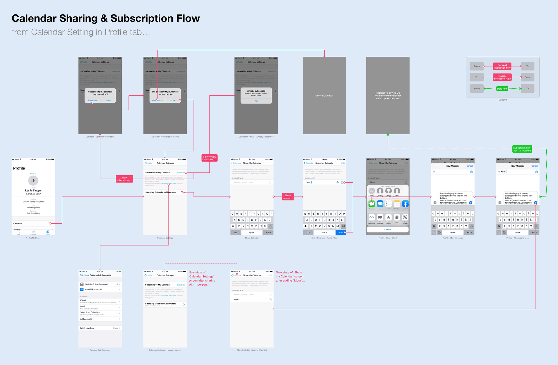Viewport: 558px width, 365px height.
Task: Tap the LK profile avatar circle
Action: [x=33, y=181]
